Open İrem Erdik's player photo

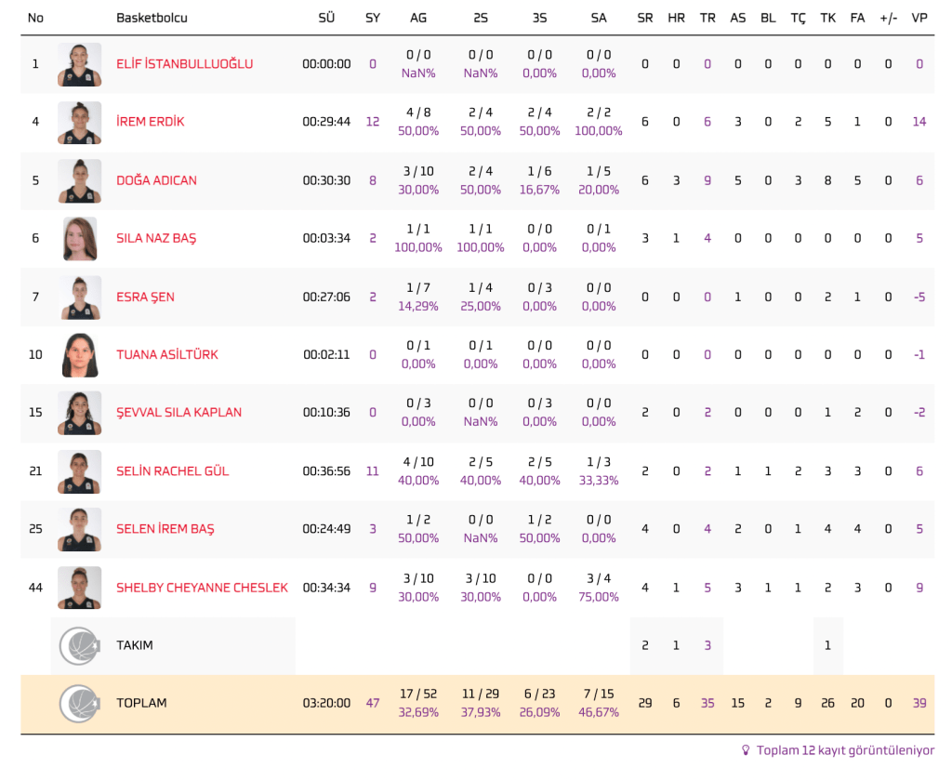(79, 122)
